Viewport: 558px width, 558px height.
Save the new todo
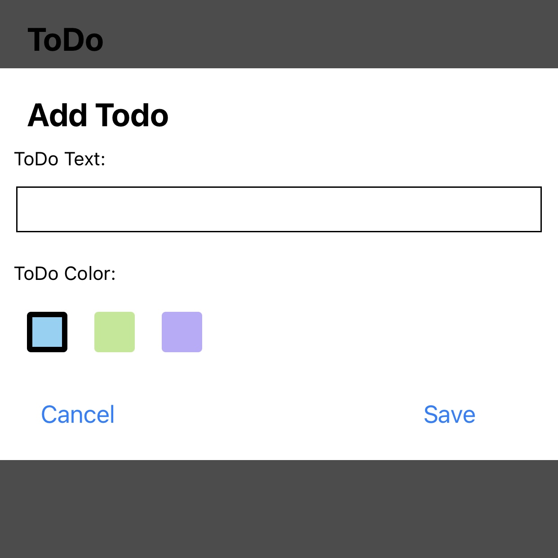click(x=449, y=414)
